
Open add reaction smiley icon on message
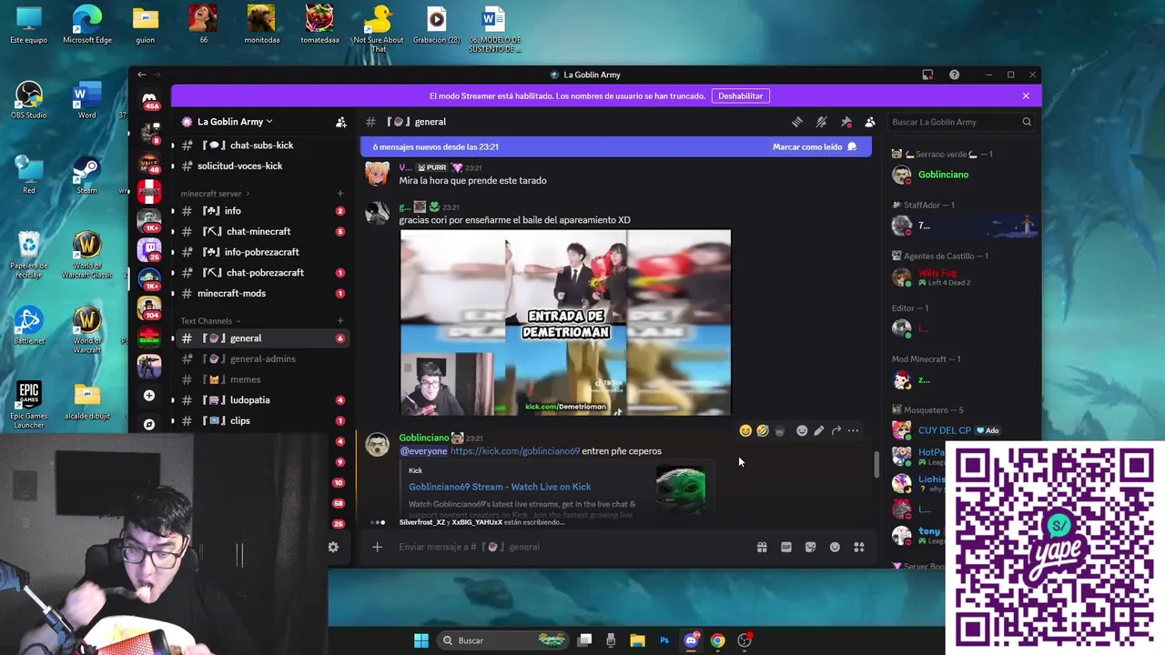click(x=802, y=430)
